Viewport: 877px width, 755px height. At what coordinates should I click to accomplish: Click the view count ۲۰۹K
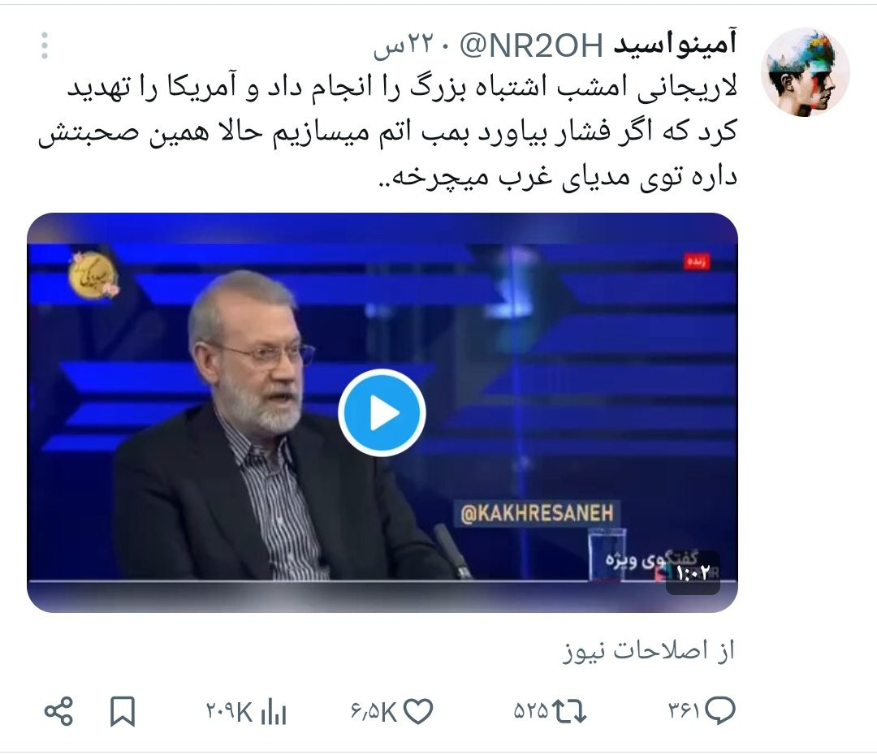click(x=229, y=712)
